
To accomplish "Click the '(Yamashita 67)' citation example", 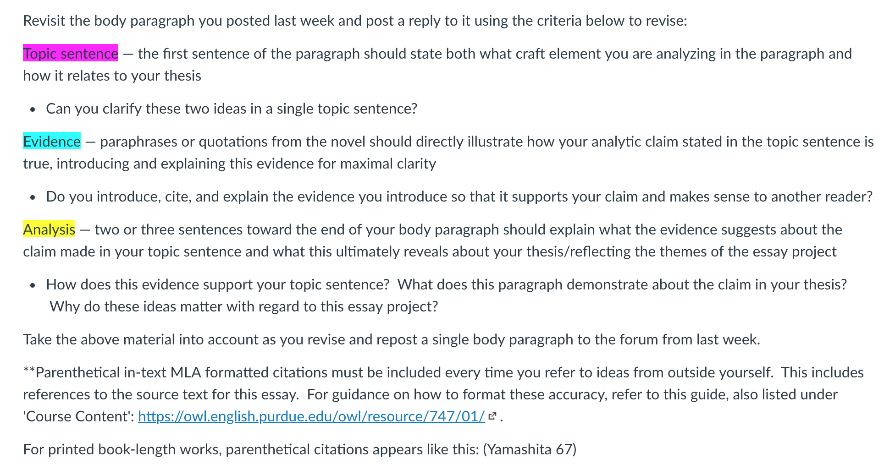I will [x=530, y=449].
